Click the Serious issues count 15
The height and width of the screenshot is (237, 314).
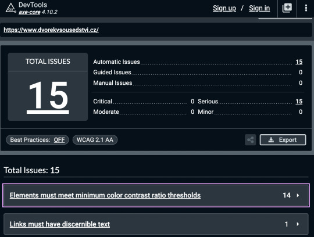coord(299,102)
